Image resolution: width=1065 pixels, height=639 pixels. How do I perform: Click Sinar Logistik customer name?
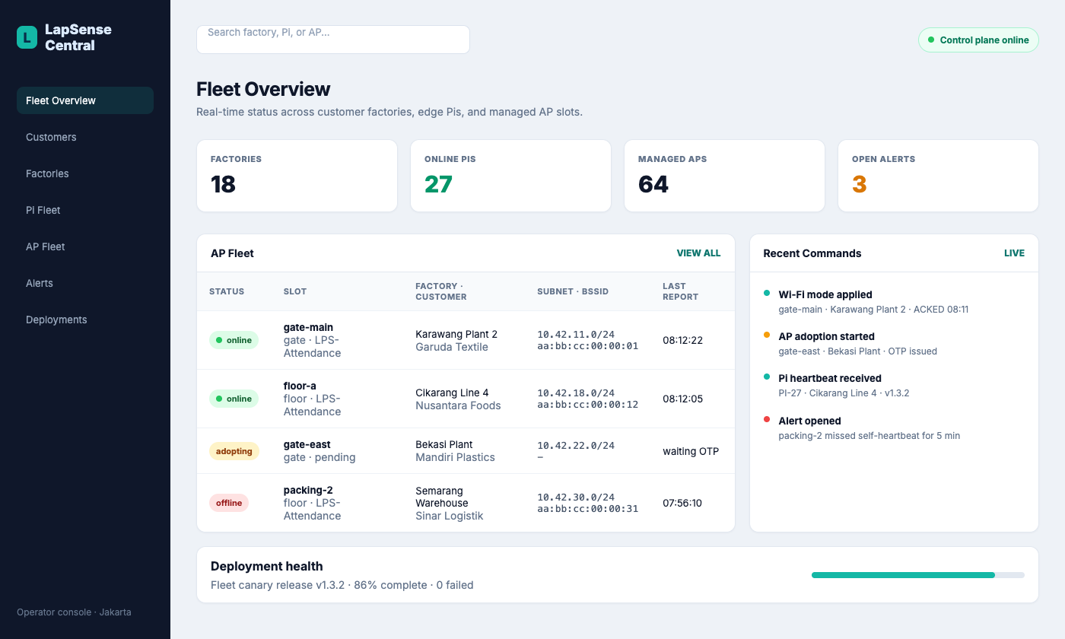[450, 516]
